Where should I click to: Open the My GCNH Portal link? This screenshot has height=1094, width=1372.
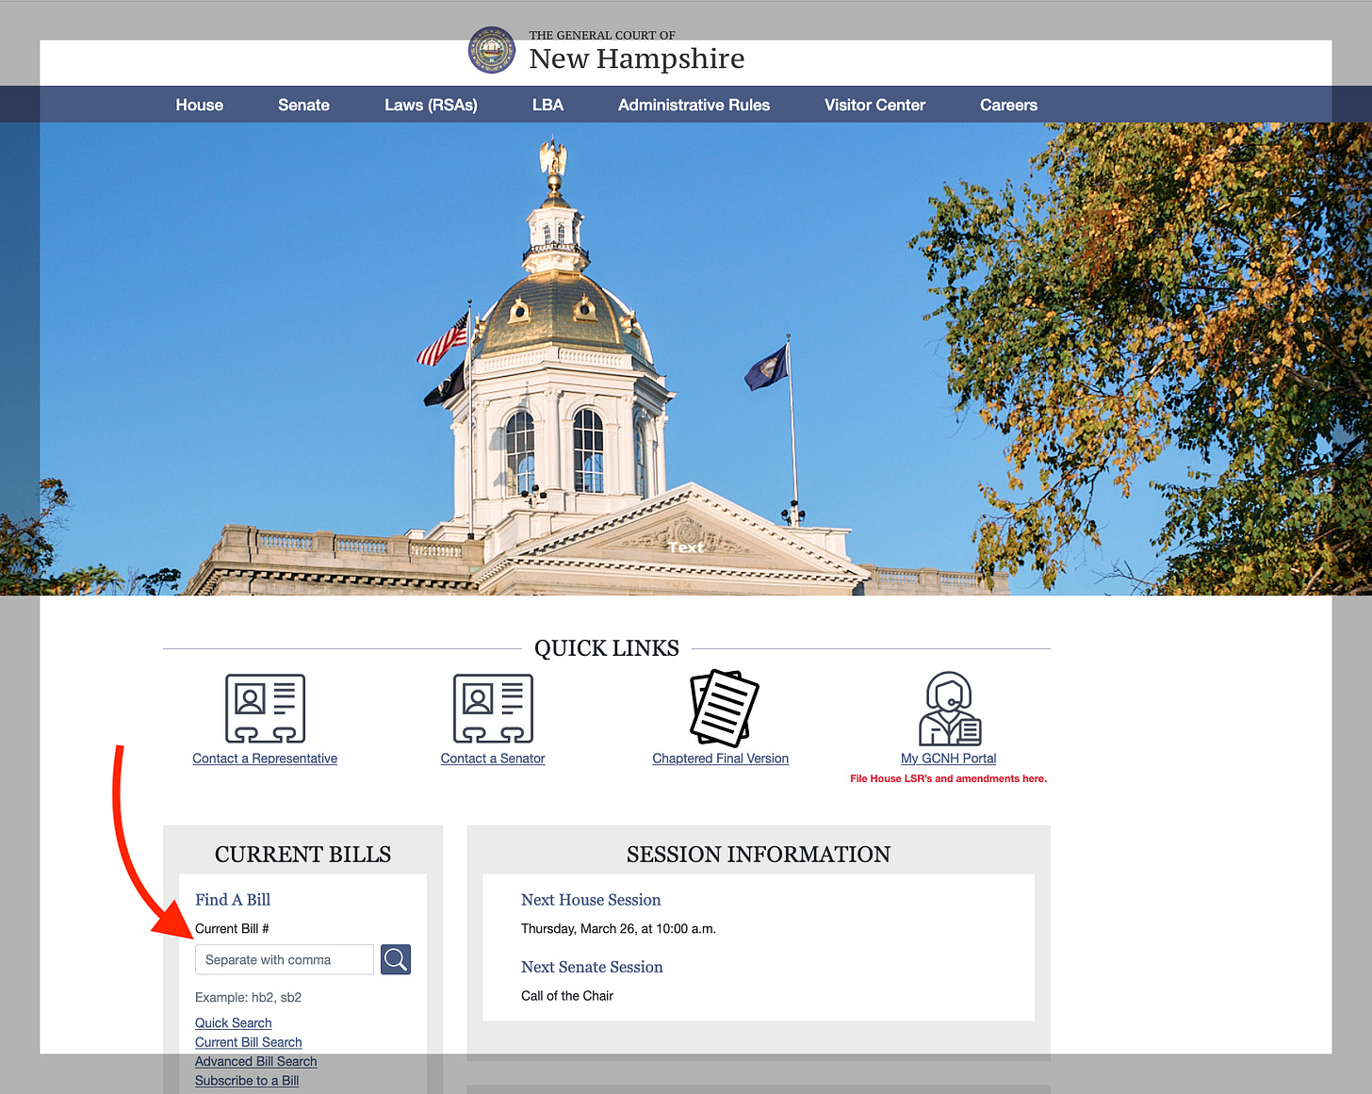point(948,759)
